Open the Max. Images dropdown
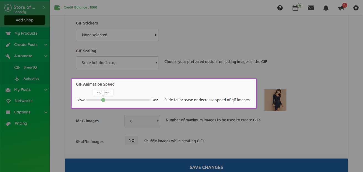The height and width of the screenshot is (172, 363). pyautogui.click(x=142, y=121)
